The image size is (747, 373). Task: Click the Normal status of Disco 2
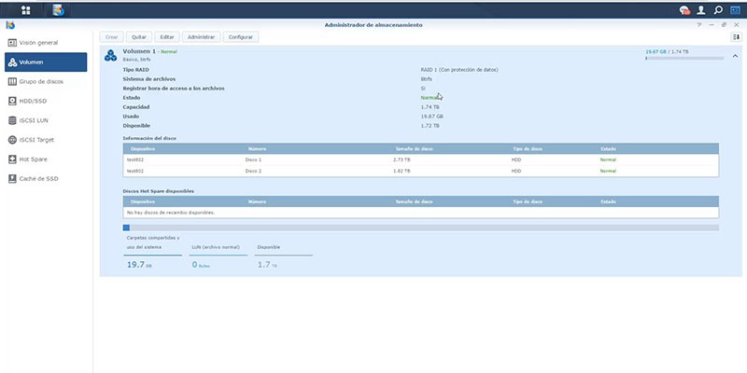point(608,172)
